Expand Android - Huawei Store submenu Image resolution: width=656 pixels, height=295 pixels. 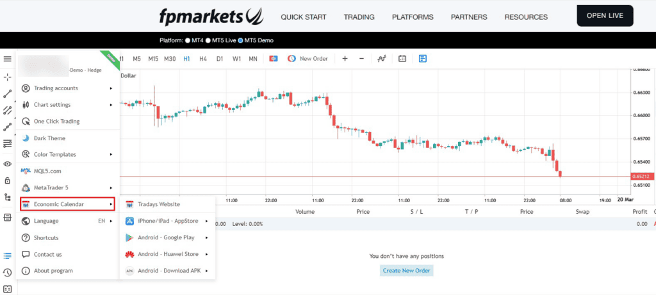167,255
